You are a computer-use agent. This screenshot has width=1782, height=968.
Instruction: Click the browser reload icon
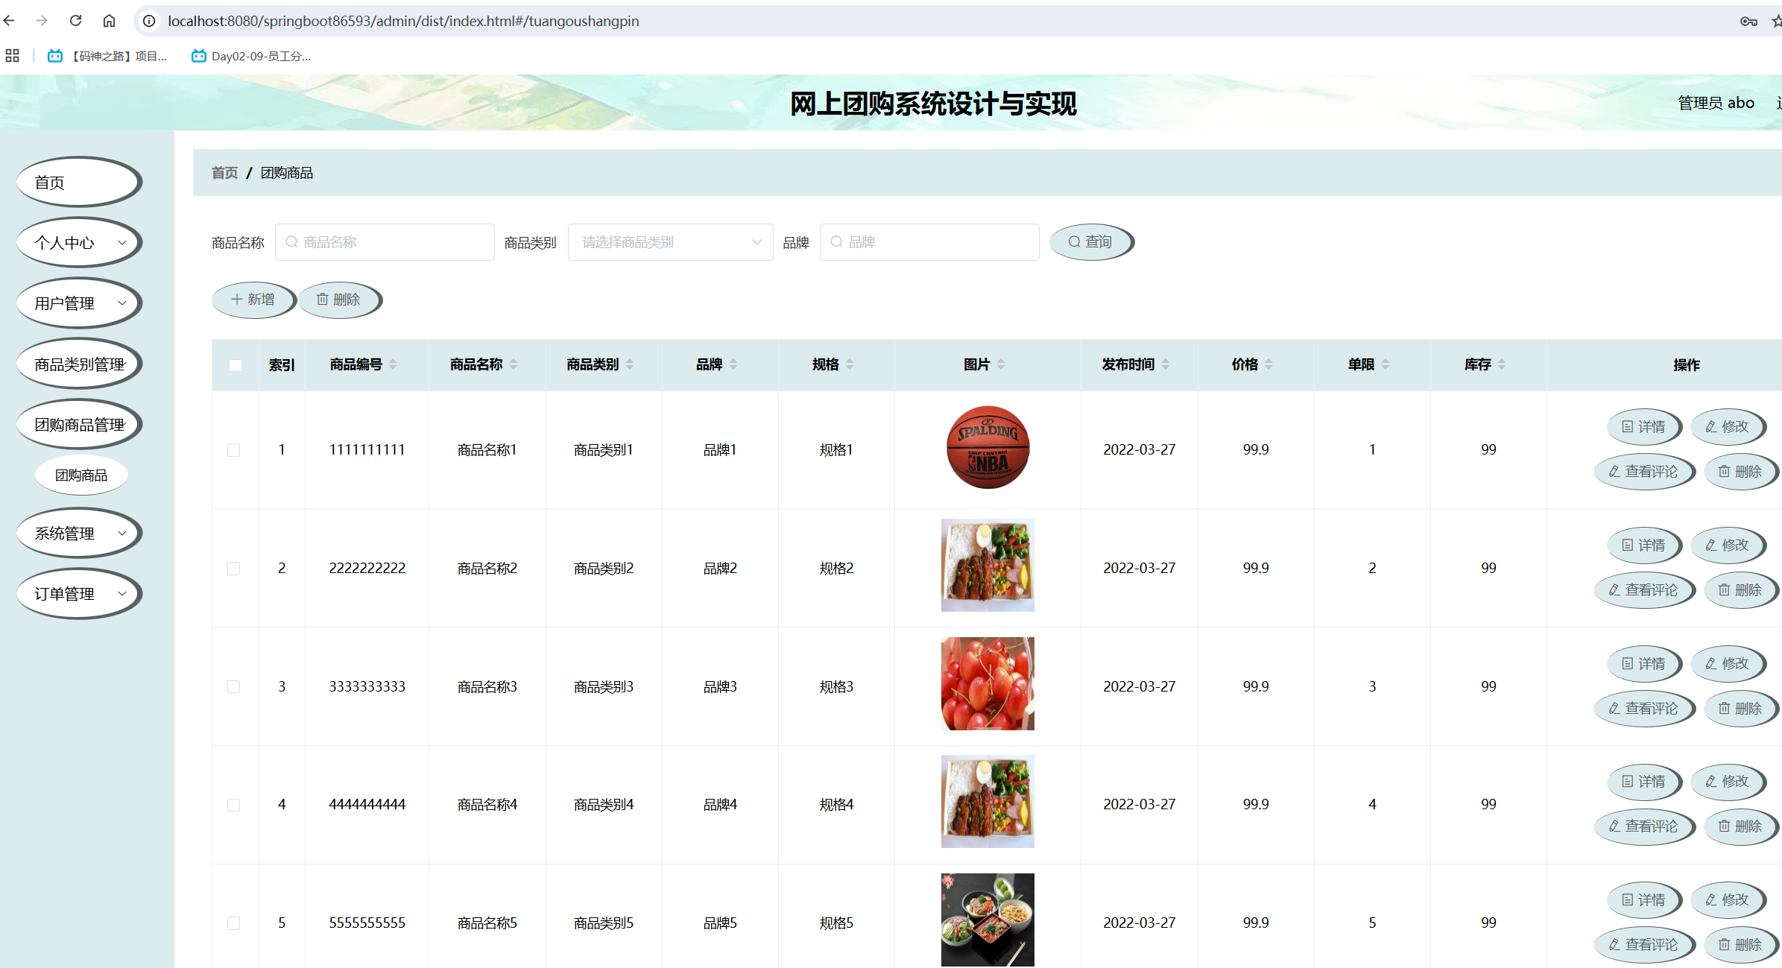pos(75,21)
